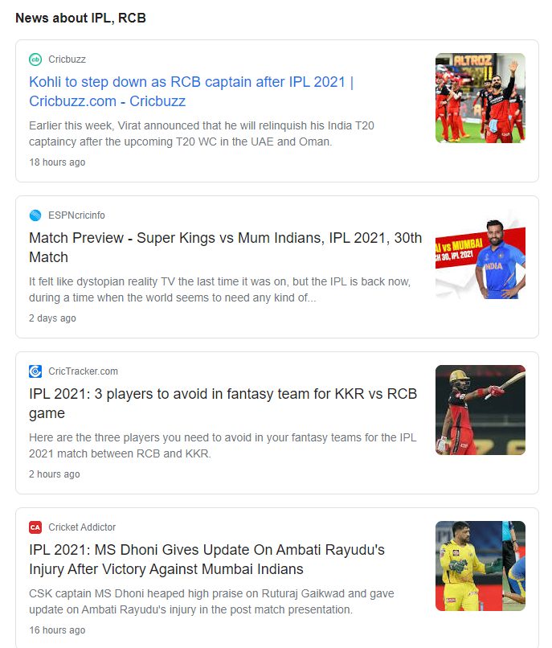Click RCB batsman thumbnail for fantasy team article
Screen dimensions: 552x648
[x=480, y=410]
